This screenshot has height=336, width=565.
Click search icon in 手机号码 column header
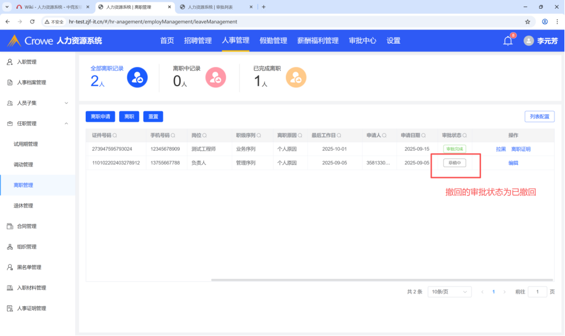click(x=173, y=136)
